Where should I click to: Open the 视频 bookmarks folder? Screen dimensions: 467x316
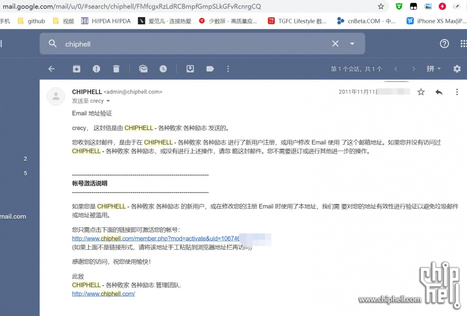pos(63,21)
